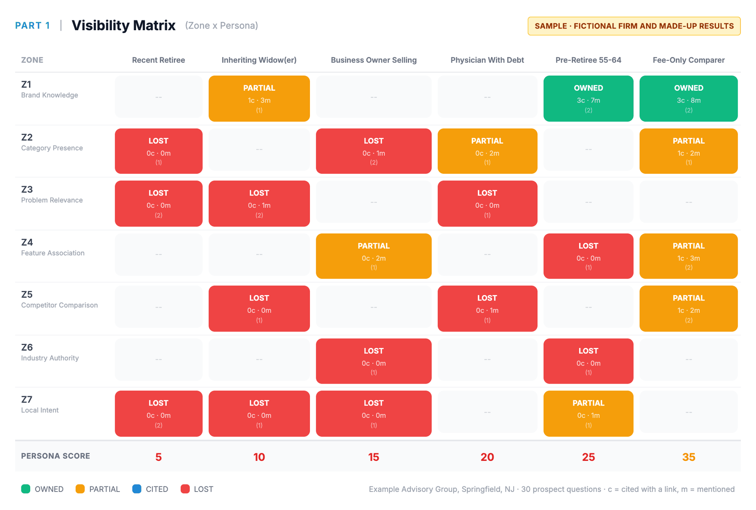Click the Z5 Physician With Debt LOST 0c 1m cell
This screenshot has height=510, width=756.
point(488,309)
